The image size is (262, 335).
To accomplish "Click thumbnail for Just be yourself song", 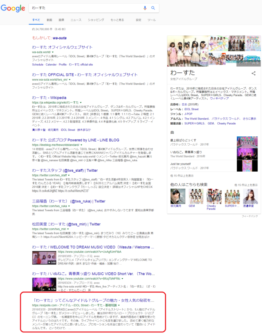I will point(247,166).
